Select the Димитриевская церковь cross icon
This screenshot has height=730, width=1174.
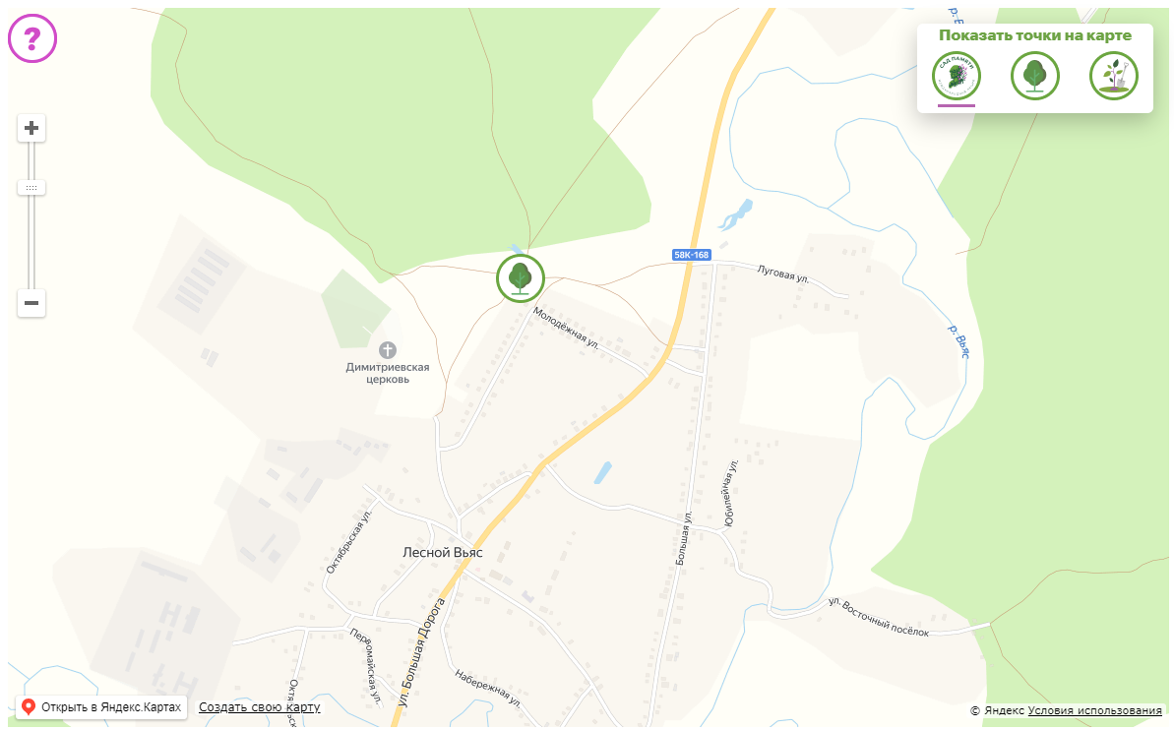click(387, 349)
